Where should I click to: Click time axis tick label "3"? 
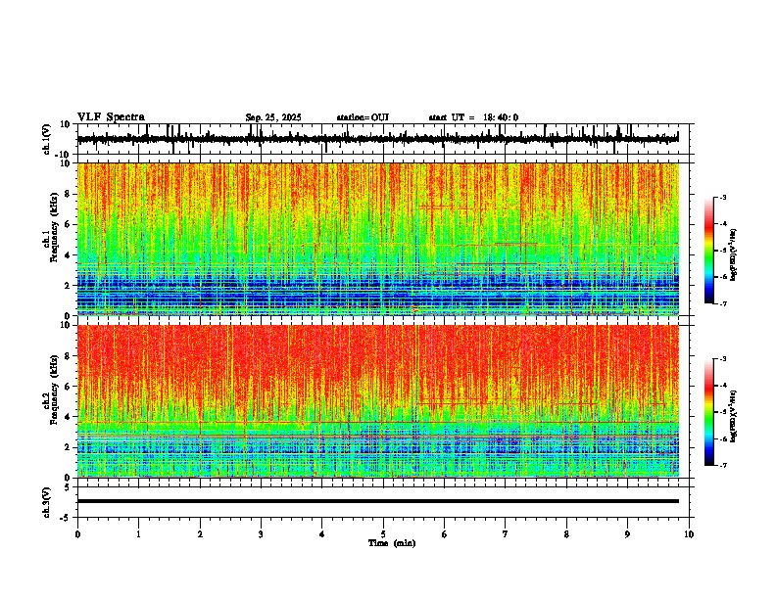coord(261,534)
